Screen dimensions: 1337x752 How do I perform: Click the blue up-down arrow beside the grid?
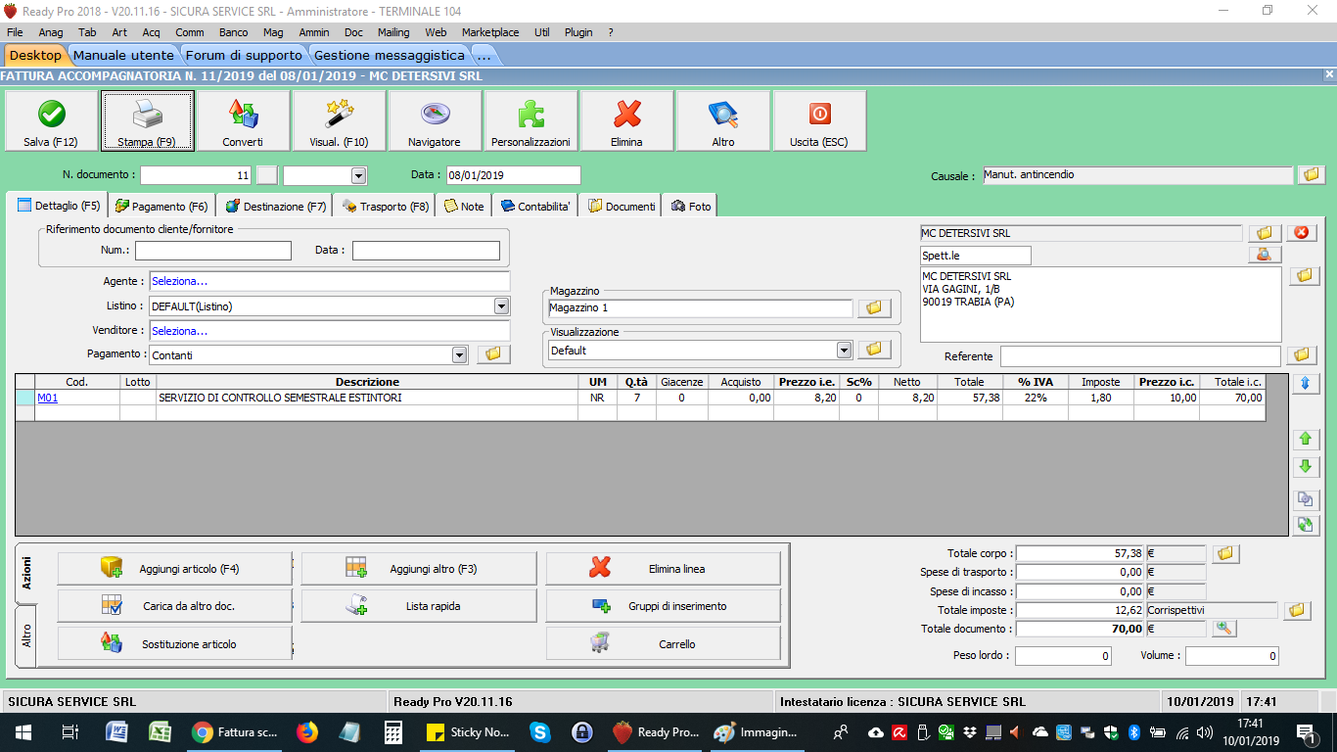click(1306, 384)
